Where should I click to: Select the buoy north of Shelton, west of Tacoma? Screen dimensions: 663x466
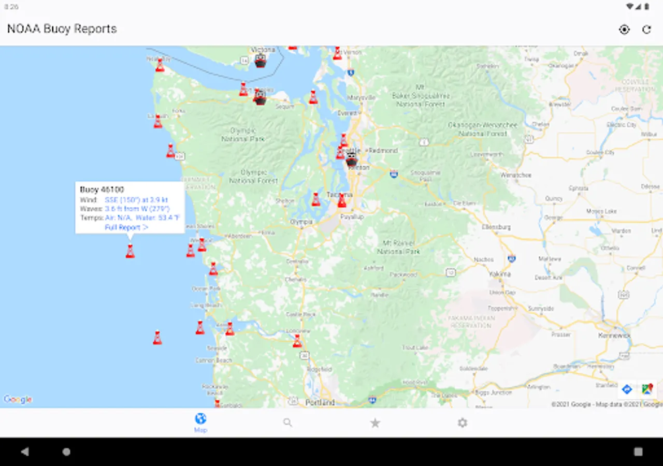coord(315,199)
